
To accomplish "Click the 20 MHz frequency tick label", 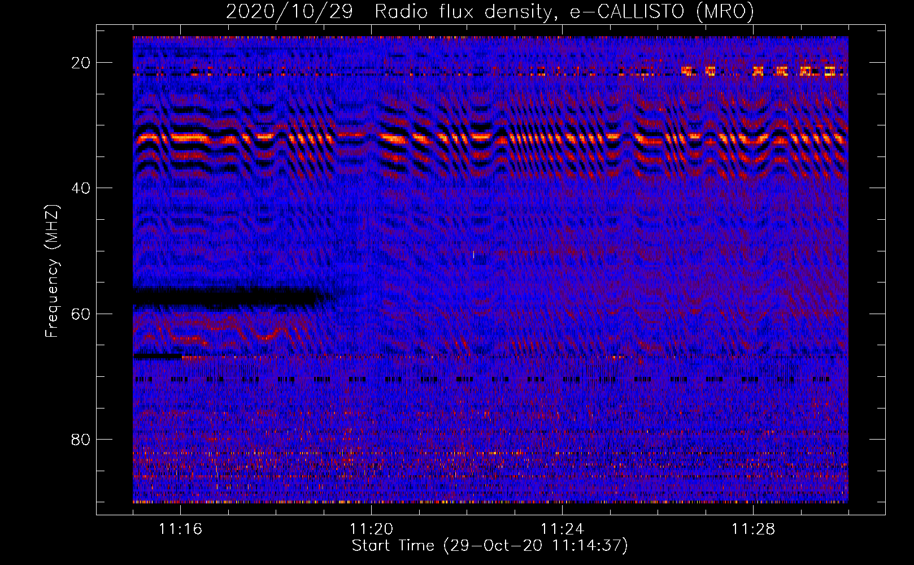I will coord(81,63).
